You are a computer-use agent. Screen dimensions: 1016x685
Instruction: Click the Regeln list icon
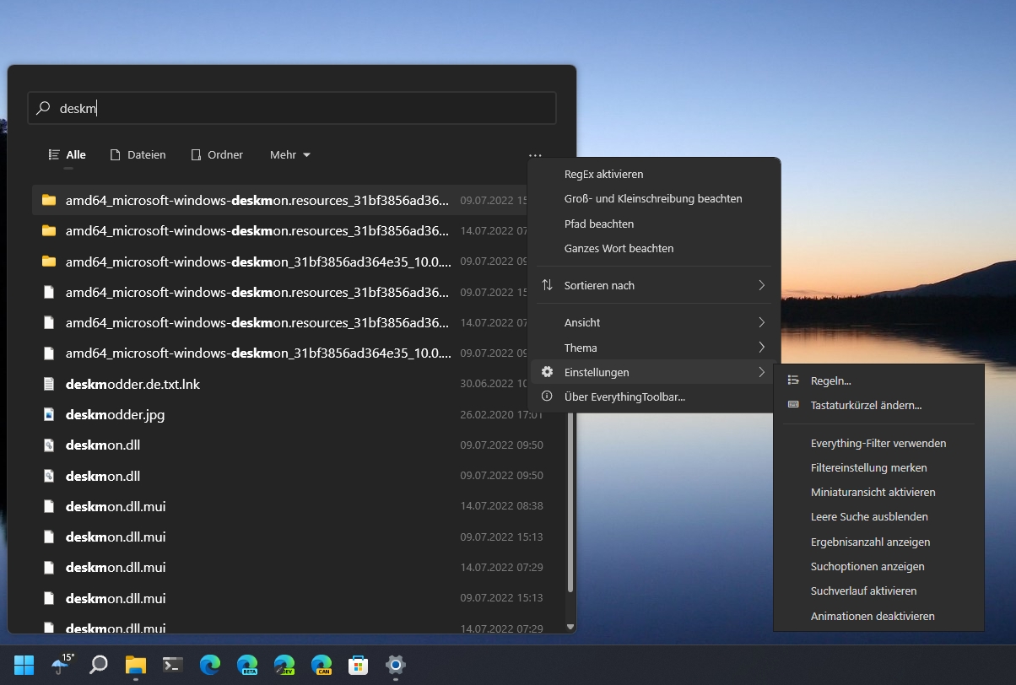tap(792, 380)
